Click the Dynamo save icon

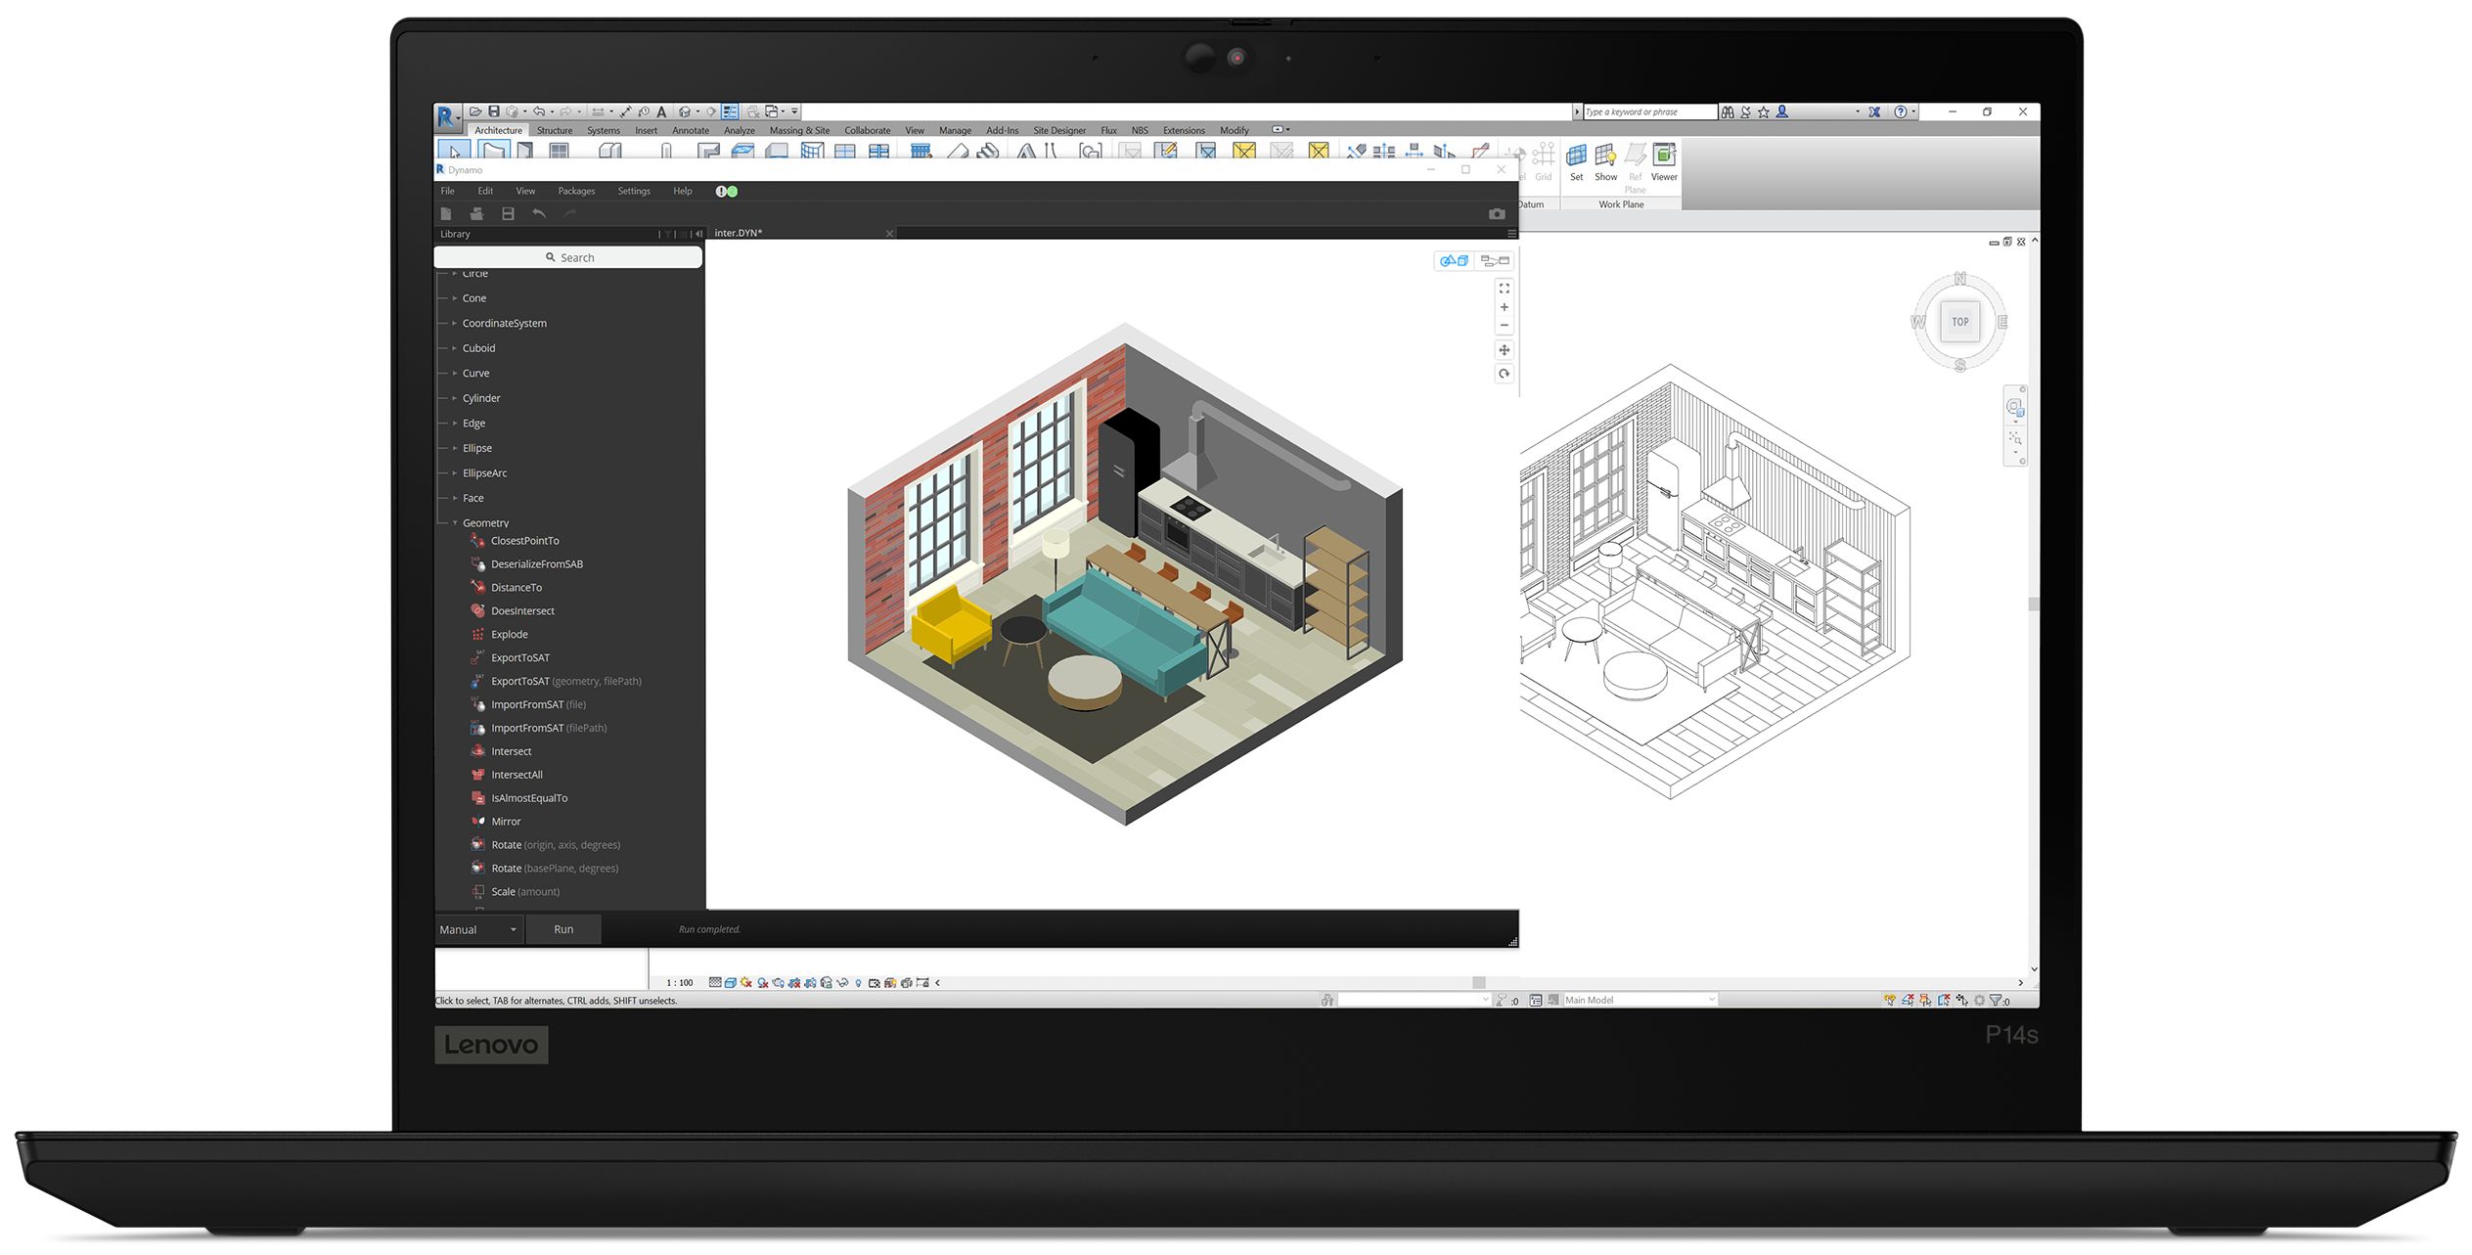tap(508, 213)
